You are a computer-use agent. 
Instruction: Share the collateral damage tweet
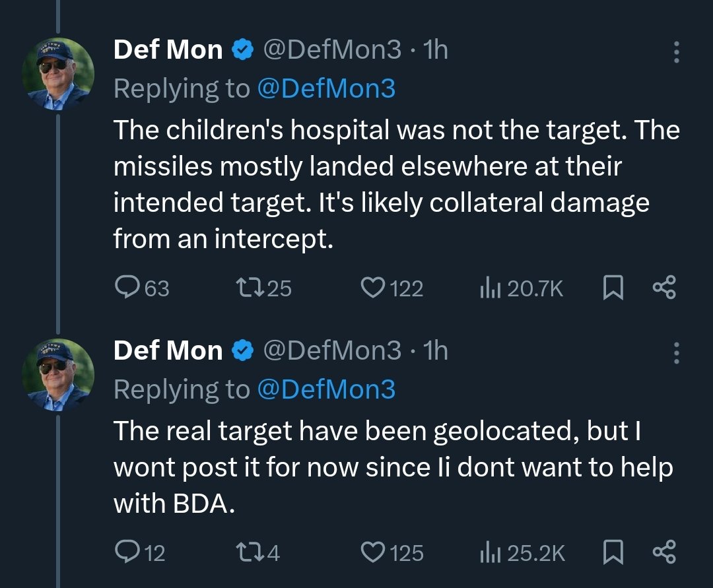point(663,288)
